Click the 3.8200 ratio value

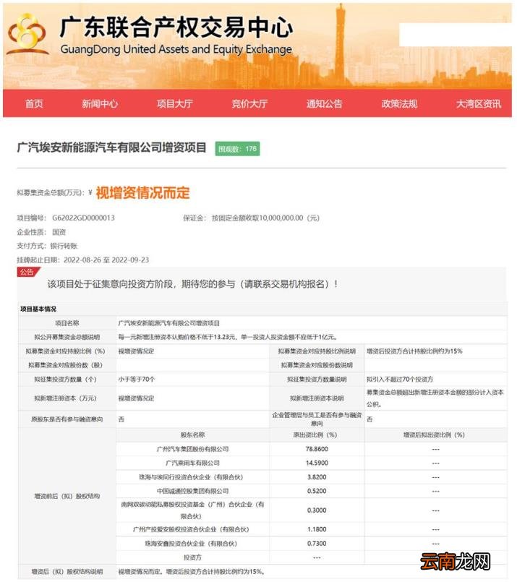[x=317, y=477]
